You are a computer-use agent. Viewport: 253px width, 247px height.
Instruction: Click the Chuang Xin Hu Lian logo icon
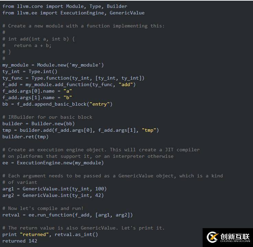point(212,237)
